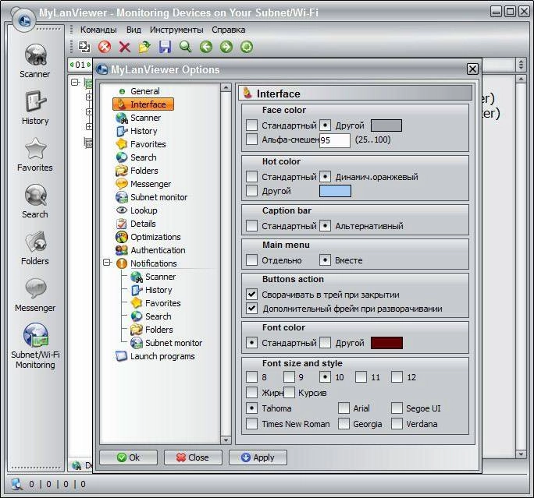The height and width of the screenshot is (498, 534).
Task: Click the alpha blending value field 95
Action: coord(335,140)
